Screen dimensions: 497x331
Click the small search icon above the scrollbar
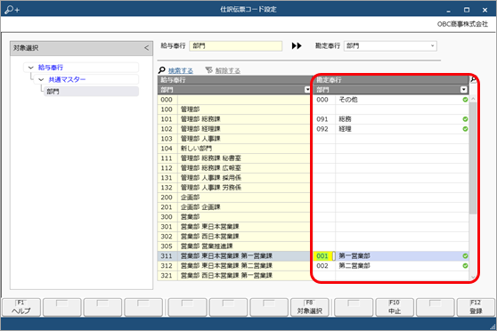(x=473, y=79)
